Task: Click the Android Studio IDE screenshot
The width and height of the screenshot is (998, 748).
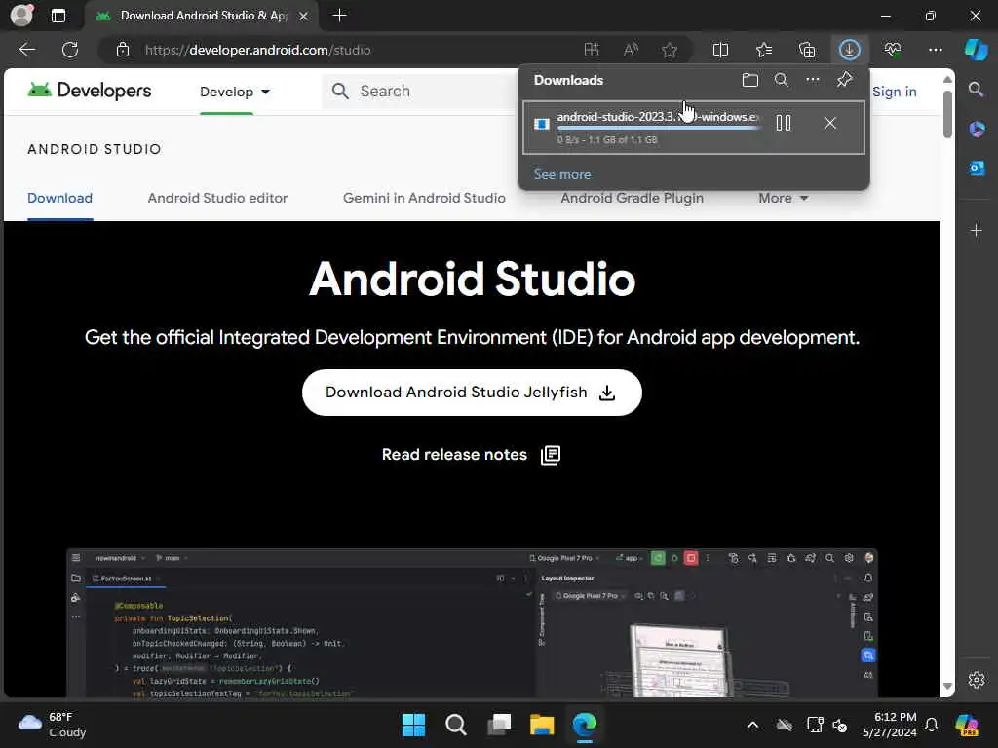Action: click(472, 622)
